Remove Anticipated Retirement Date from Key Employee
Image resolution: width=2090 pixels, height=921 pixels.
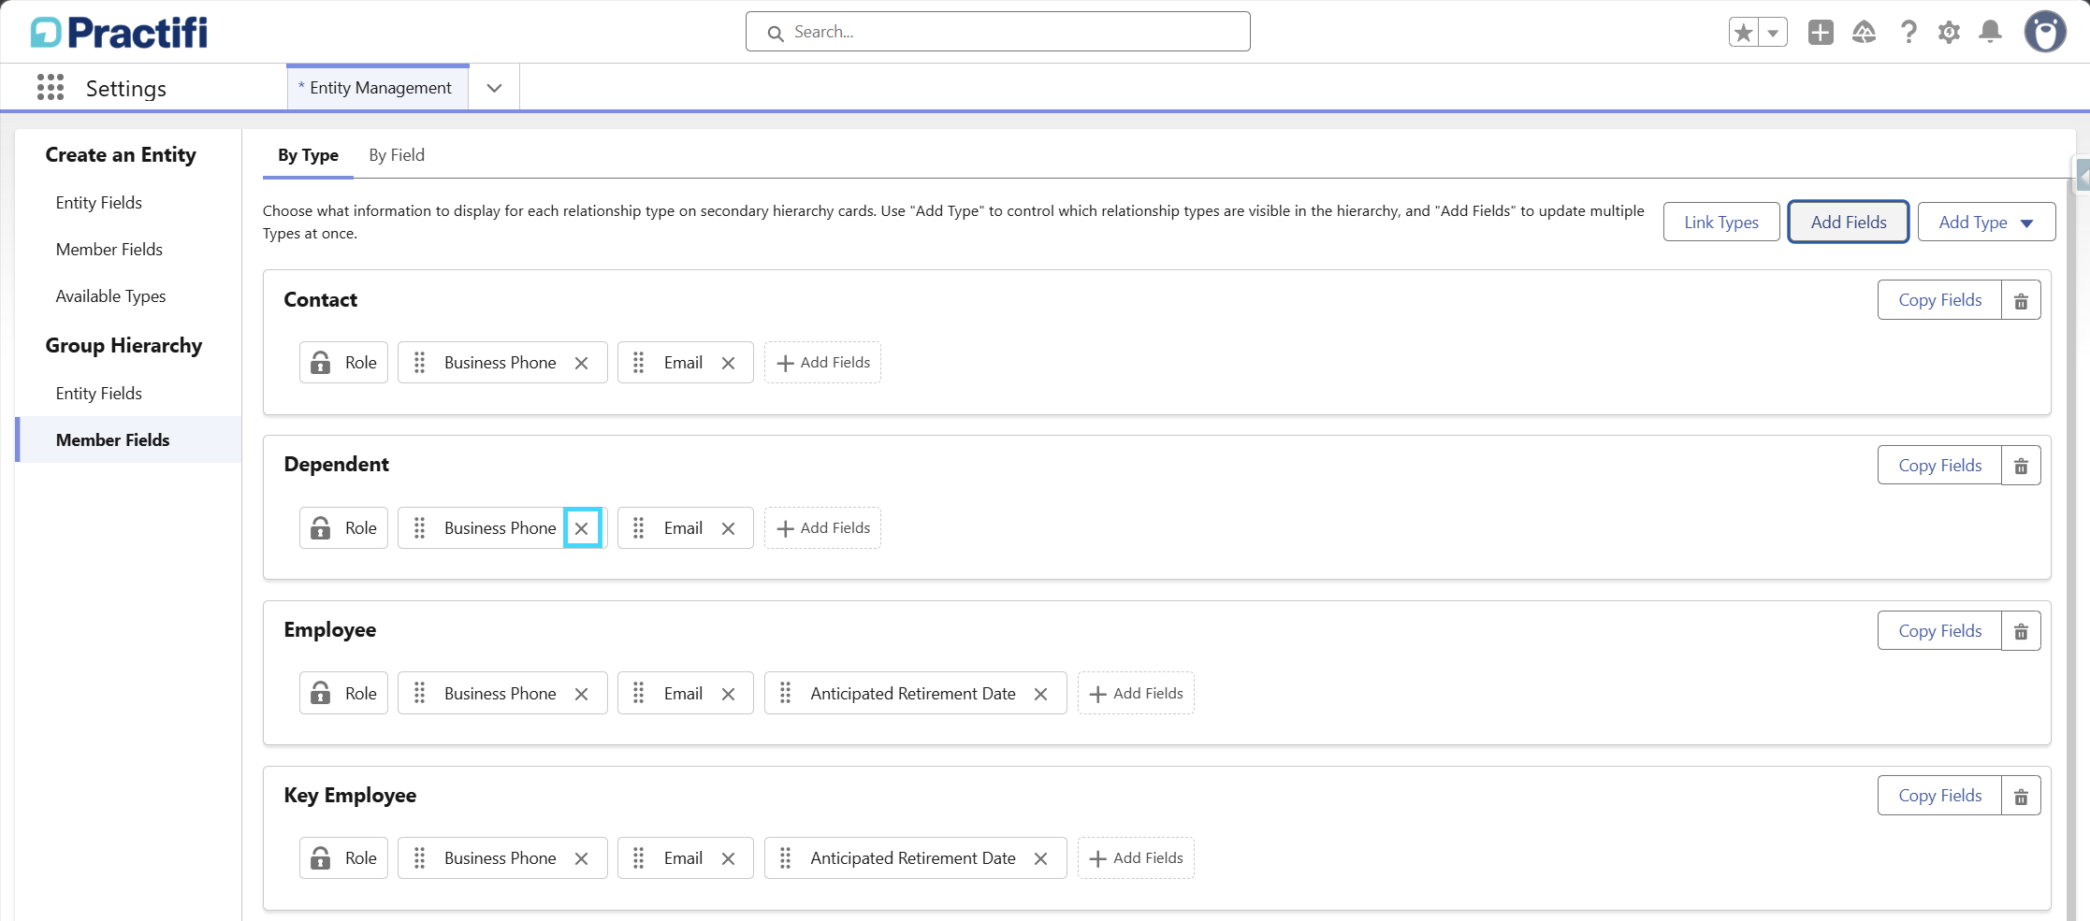point(1040,858)
